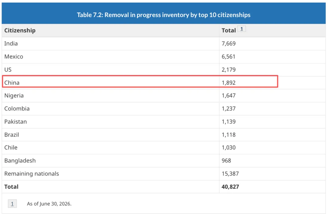Screen dimensions: 328x214
Task: Select the value 968
Action: pos(226,161)
